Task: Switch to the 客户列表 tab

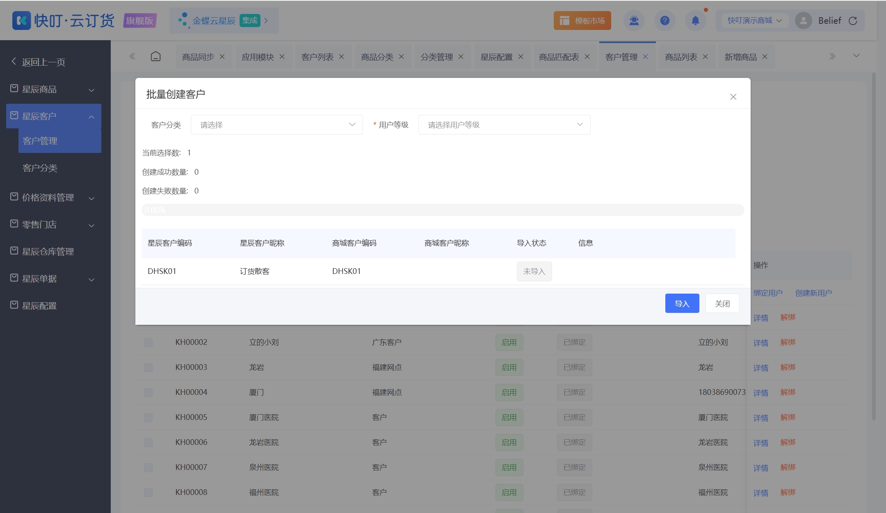Action: (x=317, y=57)
